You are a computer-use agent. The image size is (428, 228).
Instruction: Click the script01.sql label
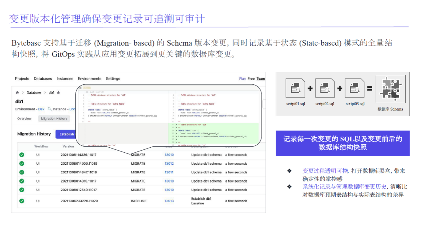click(x=296, y=104)
